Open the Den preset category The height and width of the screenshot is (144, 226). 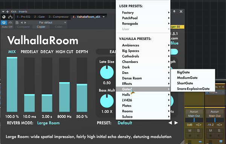coord(143,73)
